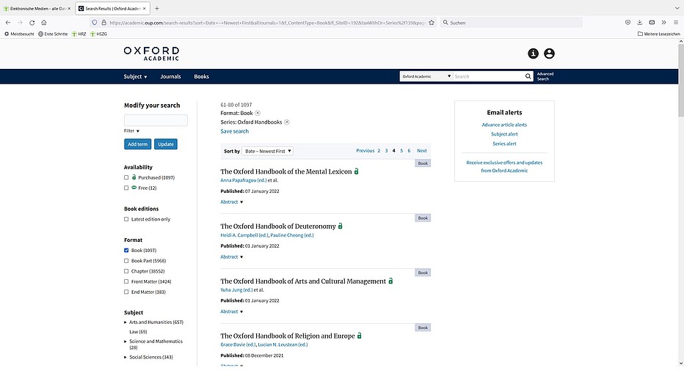684x384 pixels.
Task: Expand Abstract for Arts and Cultural Management
Action: pos(232,311)
